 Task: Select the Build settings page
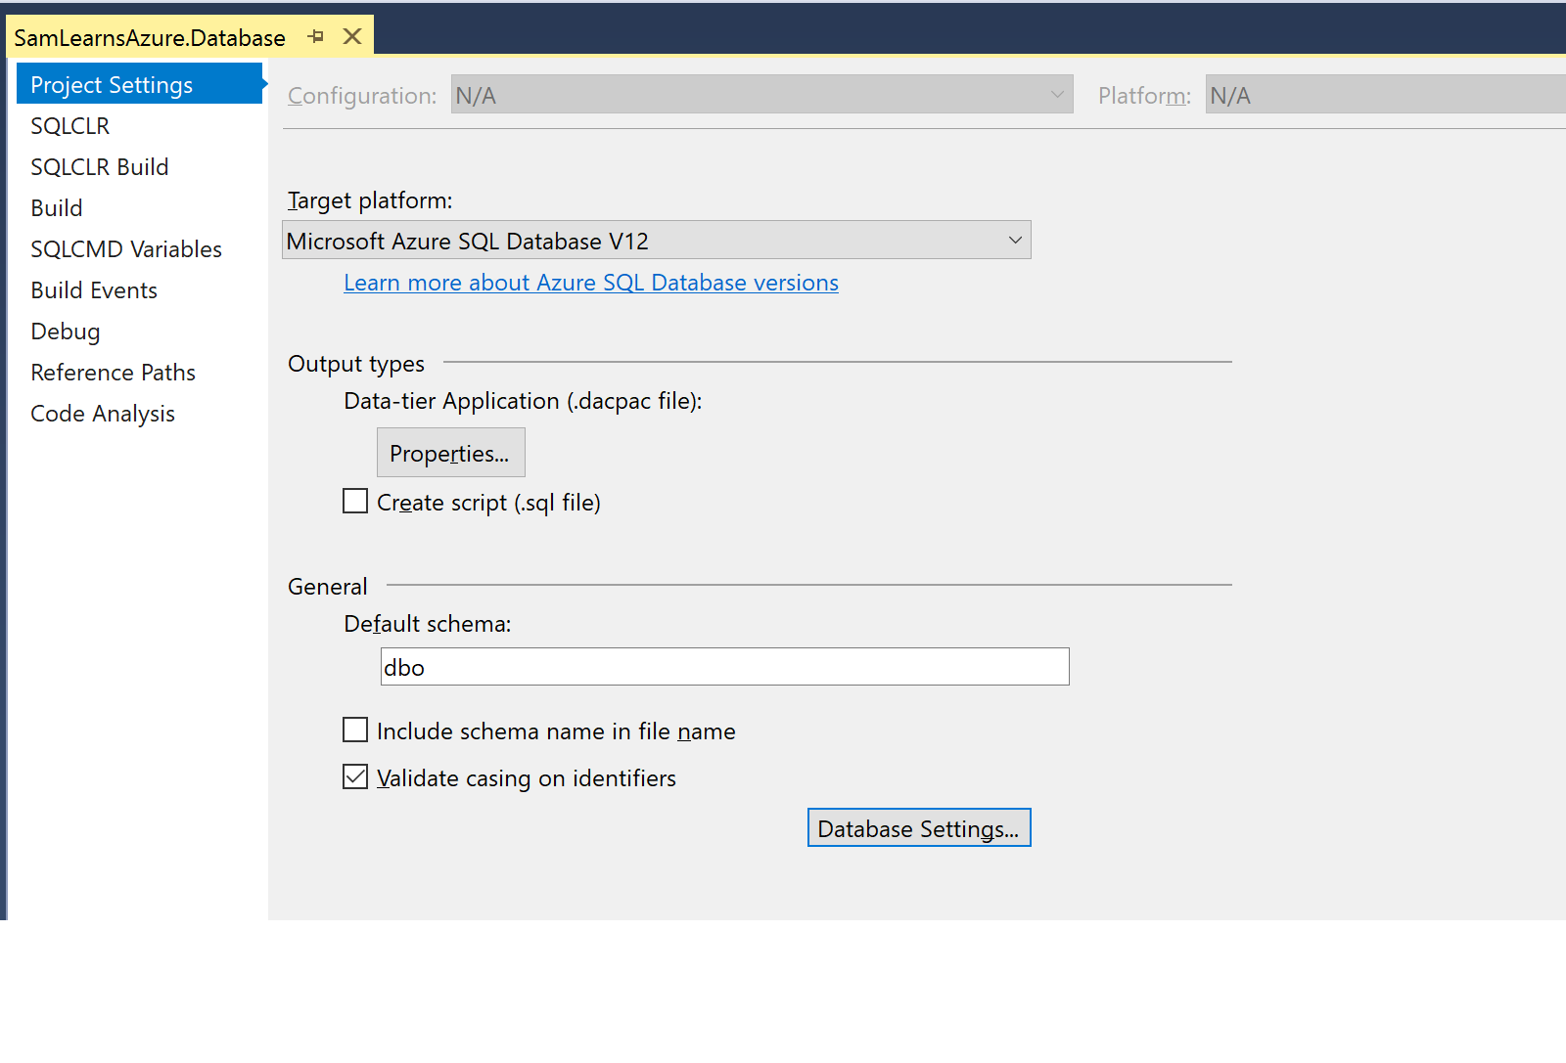(x=57, y=208)
